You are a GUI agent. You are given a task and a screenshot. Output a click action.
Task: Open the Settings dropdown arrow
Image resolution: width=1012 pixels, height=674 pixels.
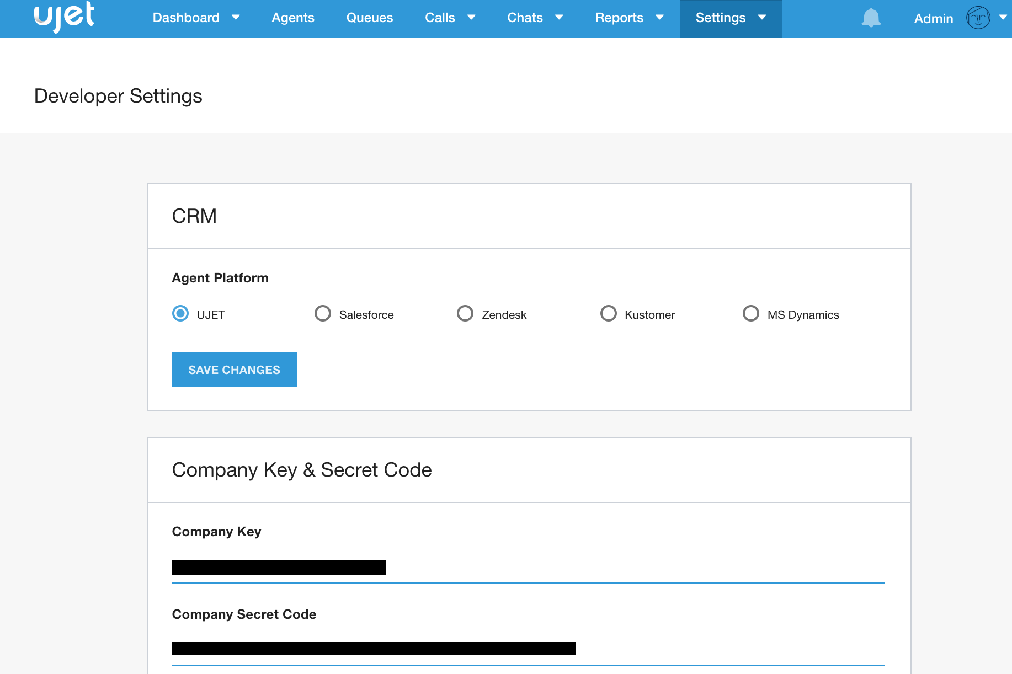click(x=762, y=18)
